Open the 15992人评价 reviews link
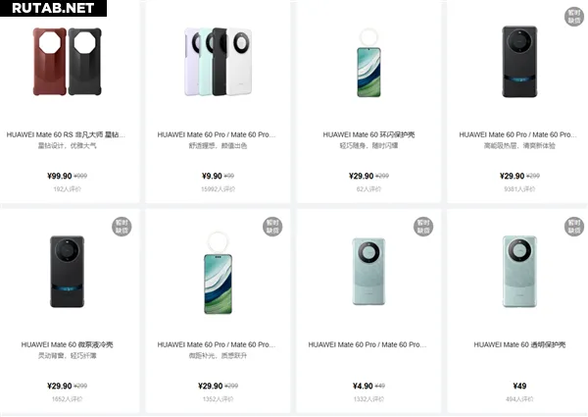The image size is (588, 417). pyautogui.click(x=218, y=188)
